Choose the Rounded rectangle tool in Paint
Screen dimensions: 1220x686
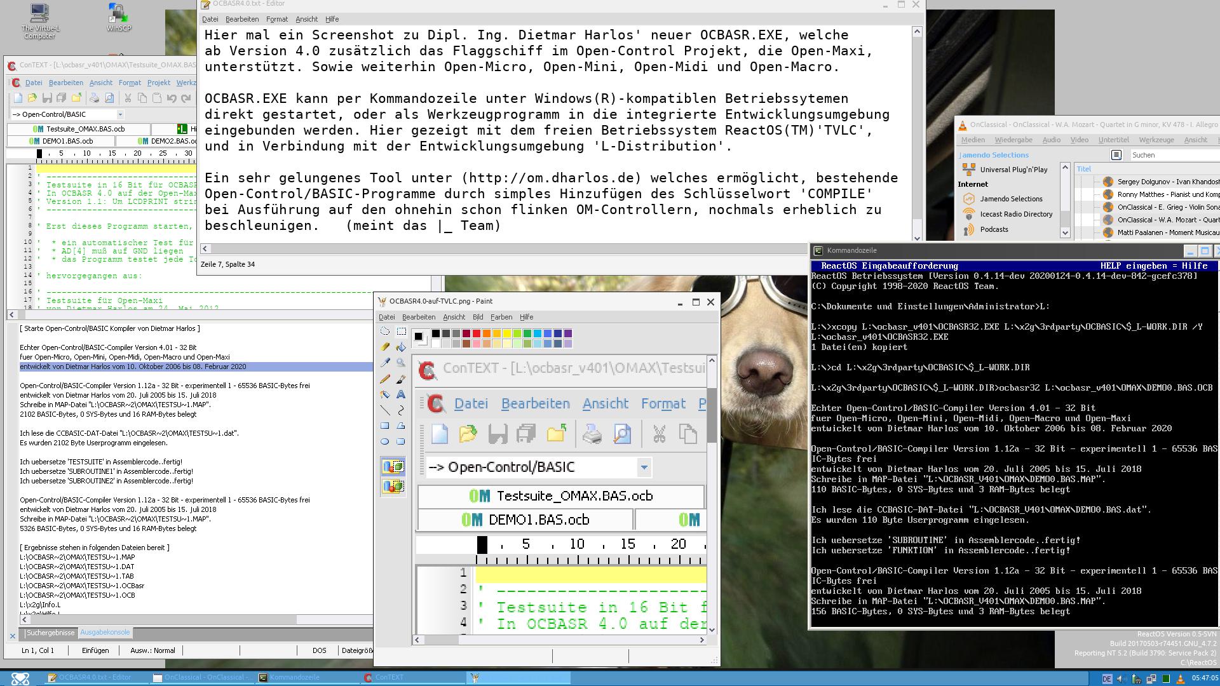tap(401, 441)
